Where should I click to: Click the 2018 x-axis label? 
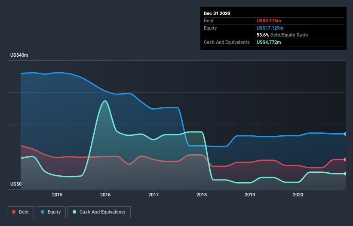pos(202,195)
